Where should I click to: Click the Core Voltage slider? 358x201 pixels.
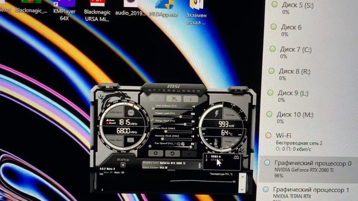[x=173, y=109]
